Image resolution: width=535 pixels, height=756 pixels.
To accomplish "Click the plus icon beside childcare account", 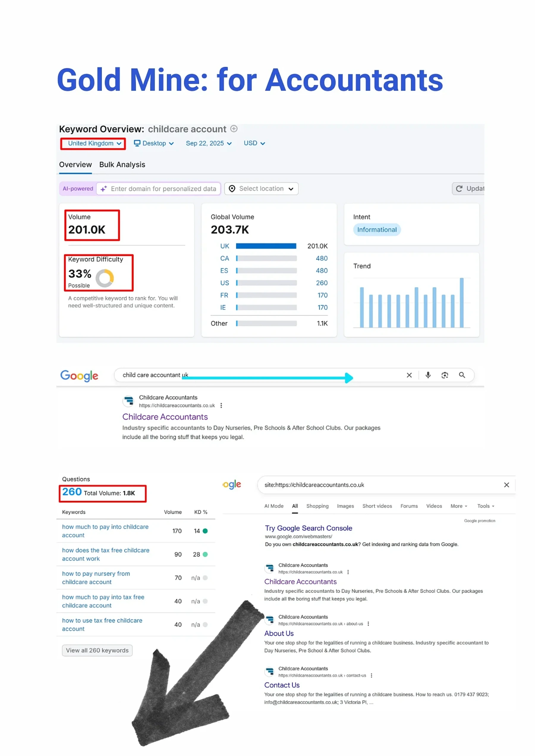I will point(234,129).
